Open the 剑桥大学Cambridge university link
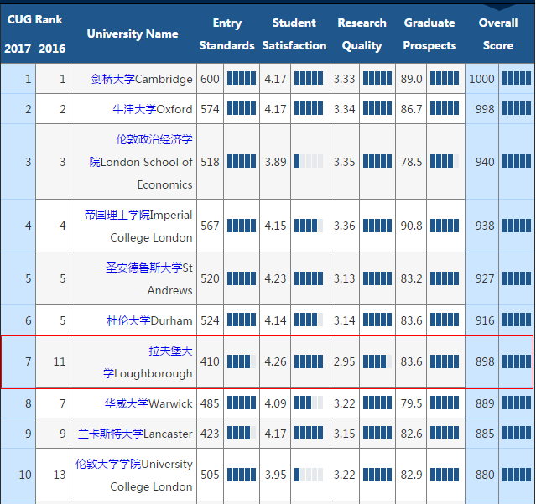 (142, 79)
